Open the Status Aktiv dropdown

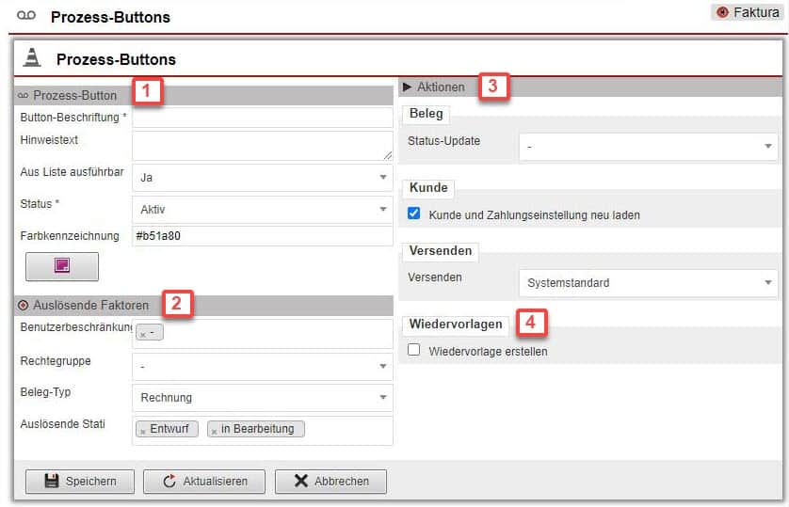[x=262, y=210]
